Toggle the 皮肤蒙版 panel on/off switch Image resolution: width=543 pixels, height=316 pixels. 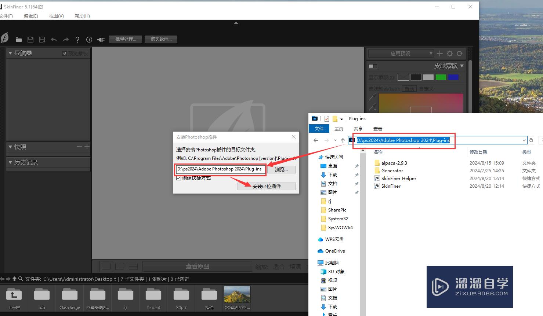(x=373, y=66)
